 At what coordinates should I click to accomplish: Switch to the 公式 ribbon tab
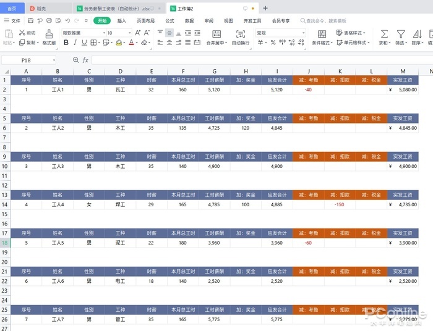pyautogui.click(x=169, y=20)
